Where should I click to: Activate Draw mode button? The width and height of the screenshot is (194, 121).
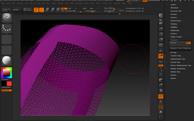[x=41, y=10]
